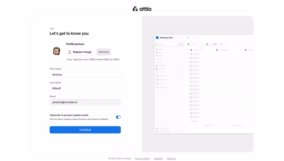
Task: Click the "1/5" step indicator text
Action: click(52, 29)
